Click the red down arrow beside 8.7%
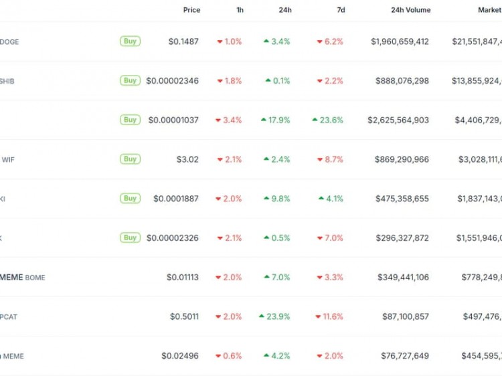This screenshot has height=376, width=502. 320,159
